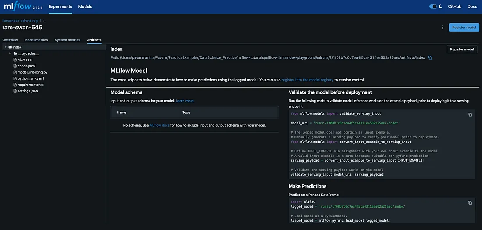Click 'register it to the model registry' link
Screen dimensions: 482x230
pyautogui.click(x=308, y=80)
